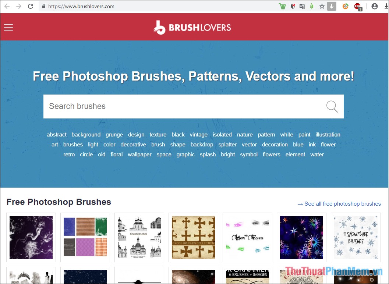Click the back navigation arrow
The height and width of the screenshot is (284, 389).
point(7,6)
